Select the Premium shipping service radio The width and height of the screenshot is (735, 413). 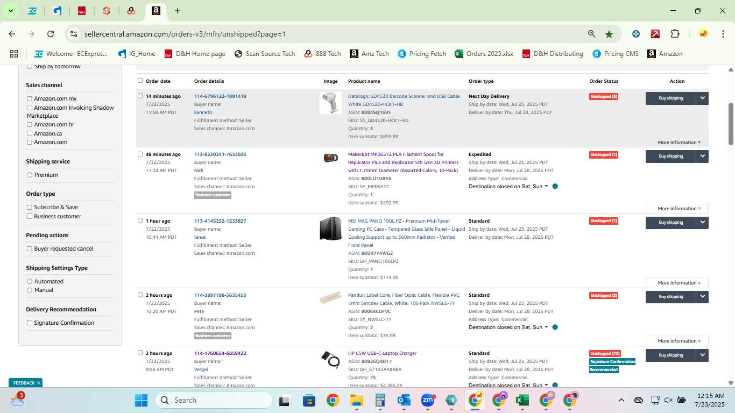[x=30, y=175]
